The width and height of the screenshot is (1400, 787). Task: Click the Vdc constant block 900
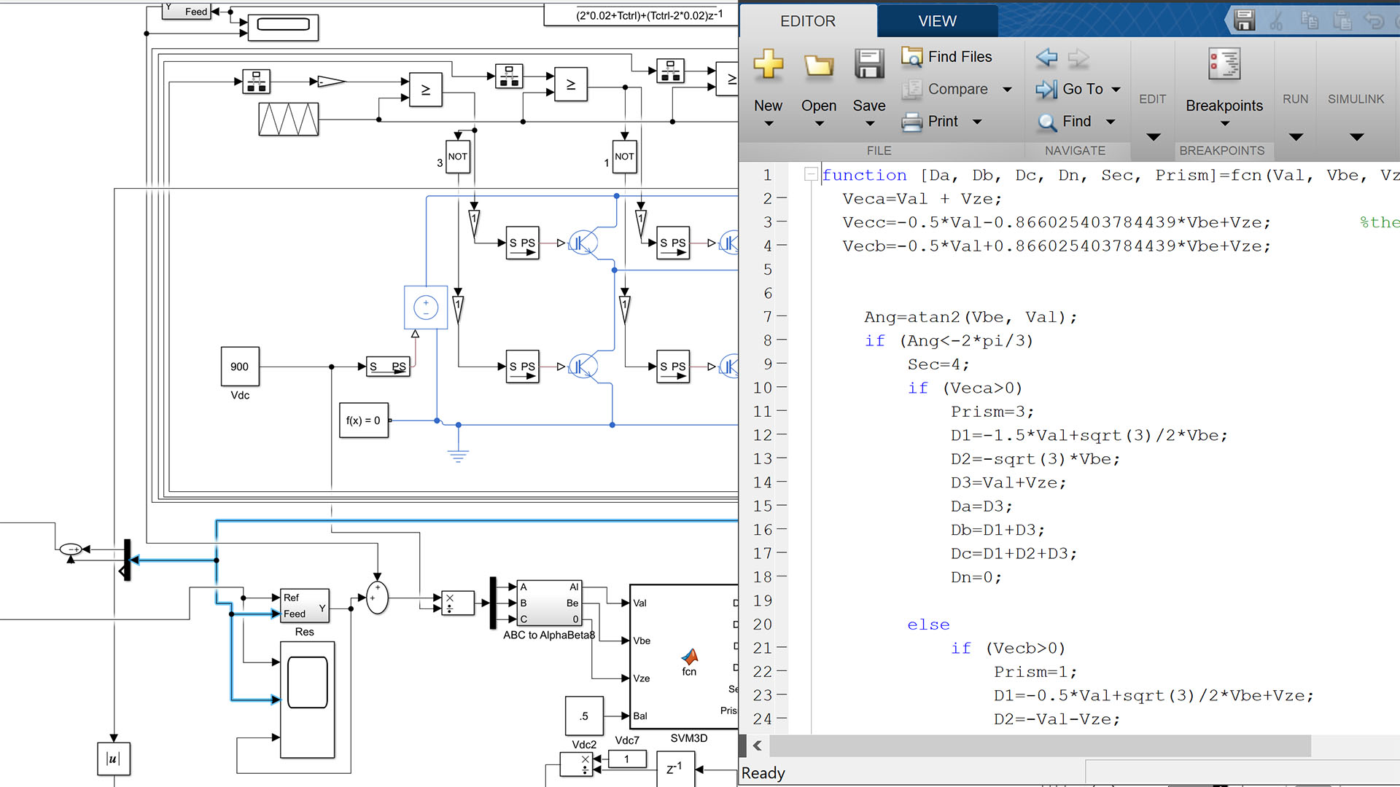[240, 367]
